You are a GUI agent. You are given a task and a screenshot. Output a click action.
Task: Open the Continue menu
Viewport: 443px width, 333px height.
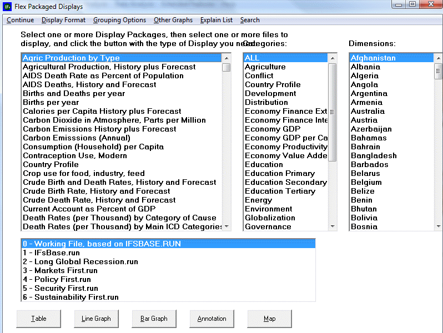[x=20, y=20]
